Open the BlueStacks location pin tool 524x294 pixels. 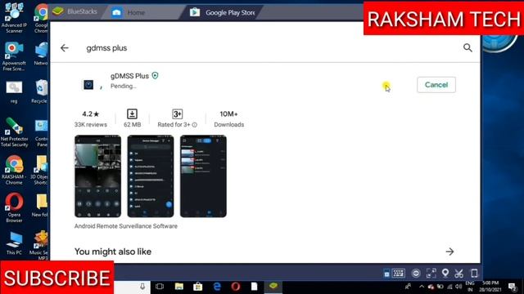445,274
